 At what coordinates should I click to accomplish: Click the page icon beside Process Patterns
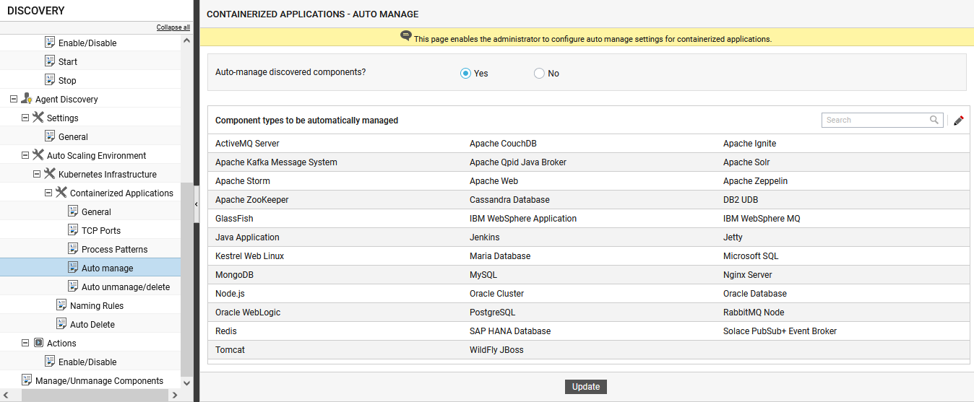[x=73, y=249]
